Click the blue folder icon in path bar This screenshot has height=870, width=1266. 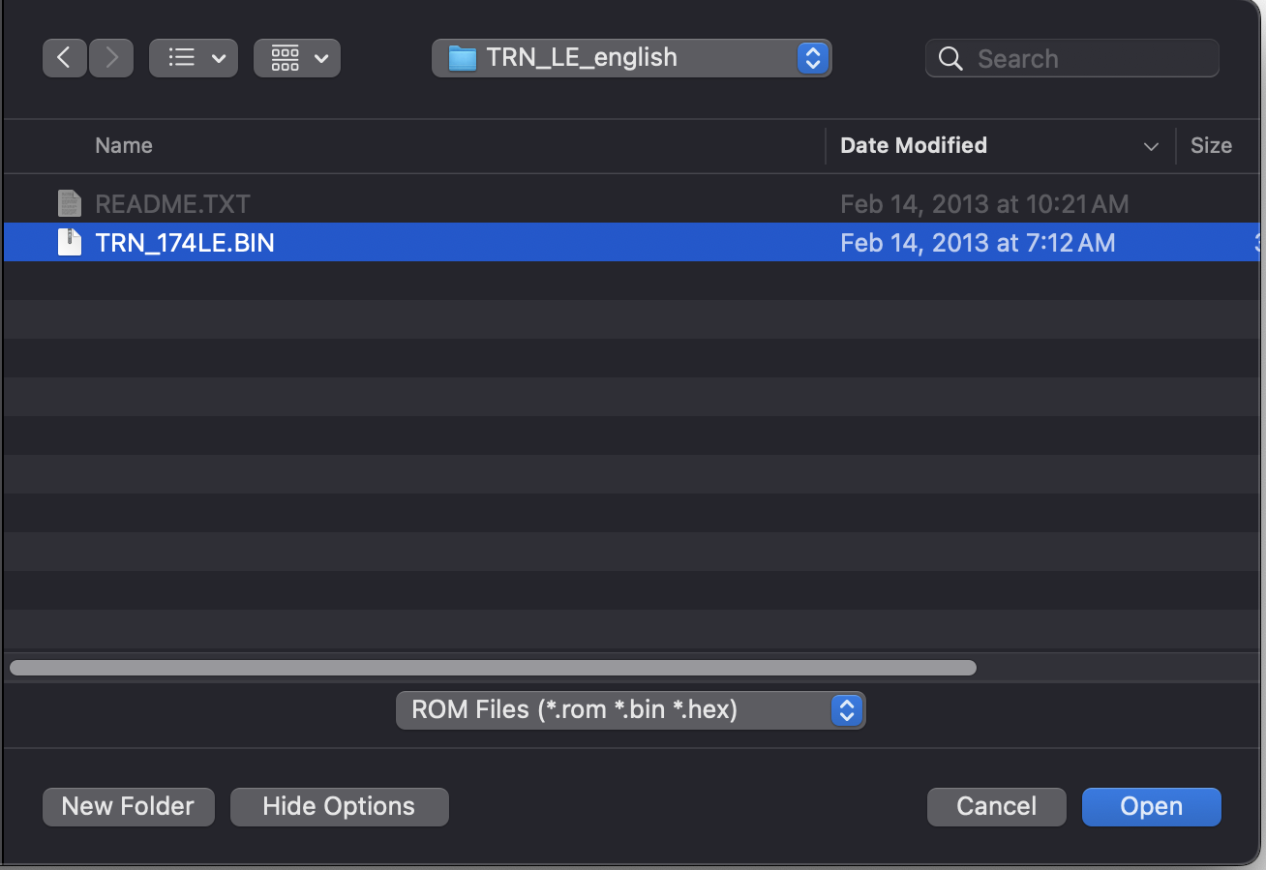pos(463,58)
